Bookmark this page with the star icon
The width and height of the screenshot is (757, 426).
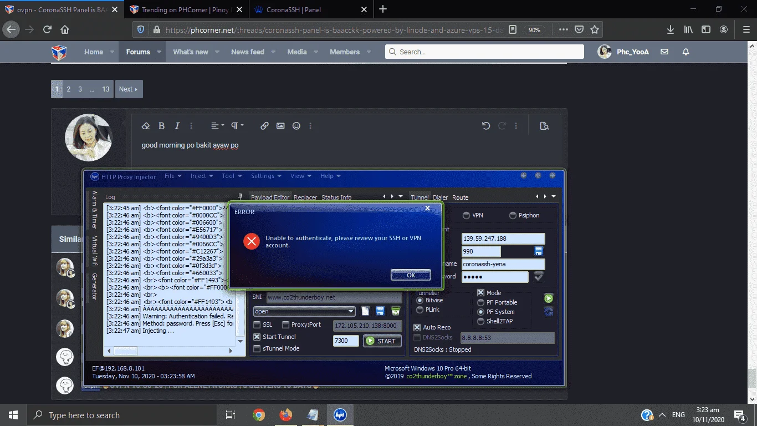pyautogui.click(x=595, y=29)
